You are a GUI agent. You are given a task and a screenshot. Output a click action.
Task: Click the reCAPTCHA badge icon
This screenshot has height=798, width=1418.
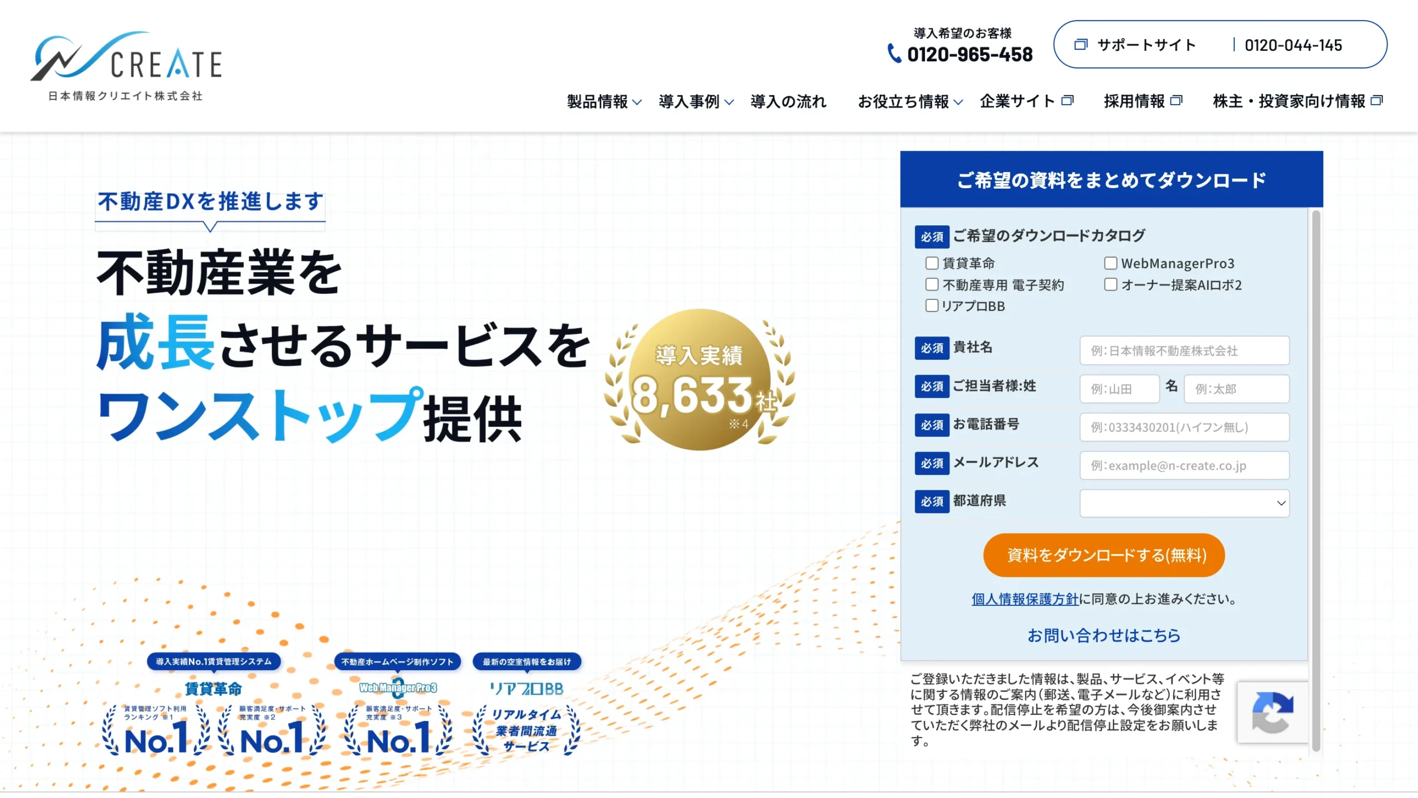click(x=1272, y=712)
